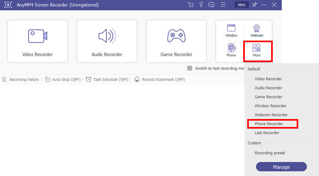This screenshot has width=319, height=176.
Task: Click the Manage button
Action: coord(282,167)
